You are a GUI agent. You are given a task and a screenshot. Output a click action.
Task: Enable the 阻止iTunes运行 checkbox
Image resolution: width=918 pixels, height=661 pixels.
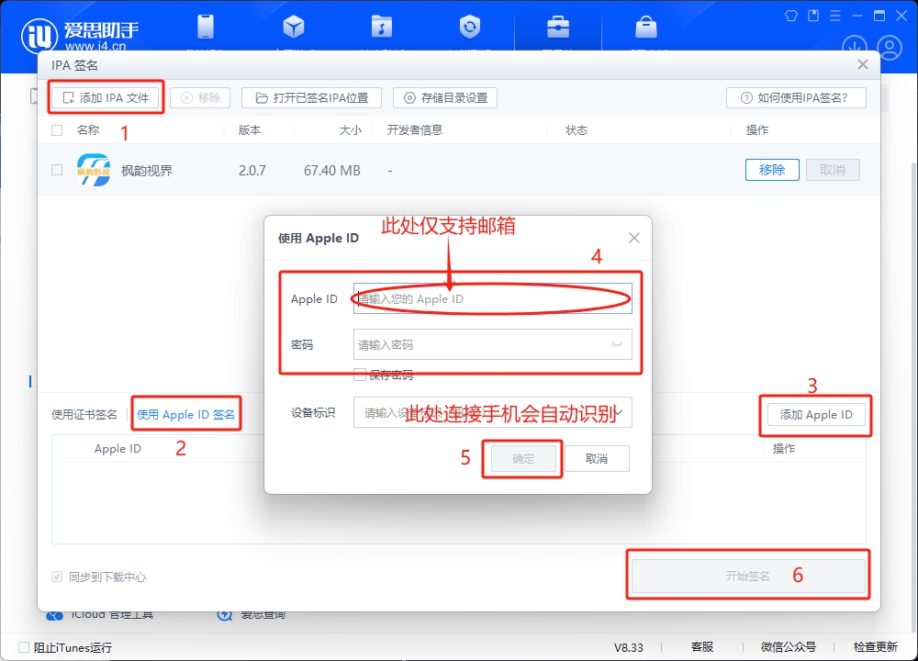[x=24, y=647]
